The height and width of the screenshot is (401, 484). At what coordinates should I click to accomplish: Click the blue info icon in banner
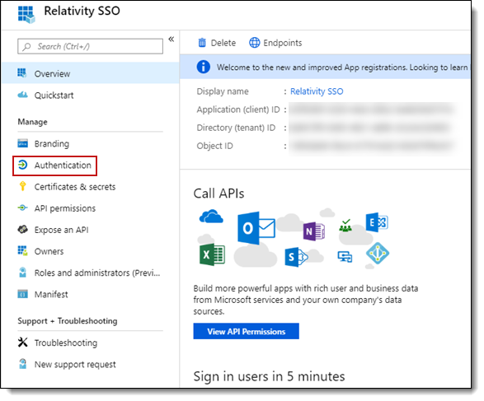coord(203,67)
